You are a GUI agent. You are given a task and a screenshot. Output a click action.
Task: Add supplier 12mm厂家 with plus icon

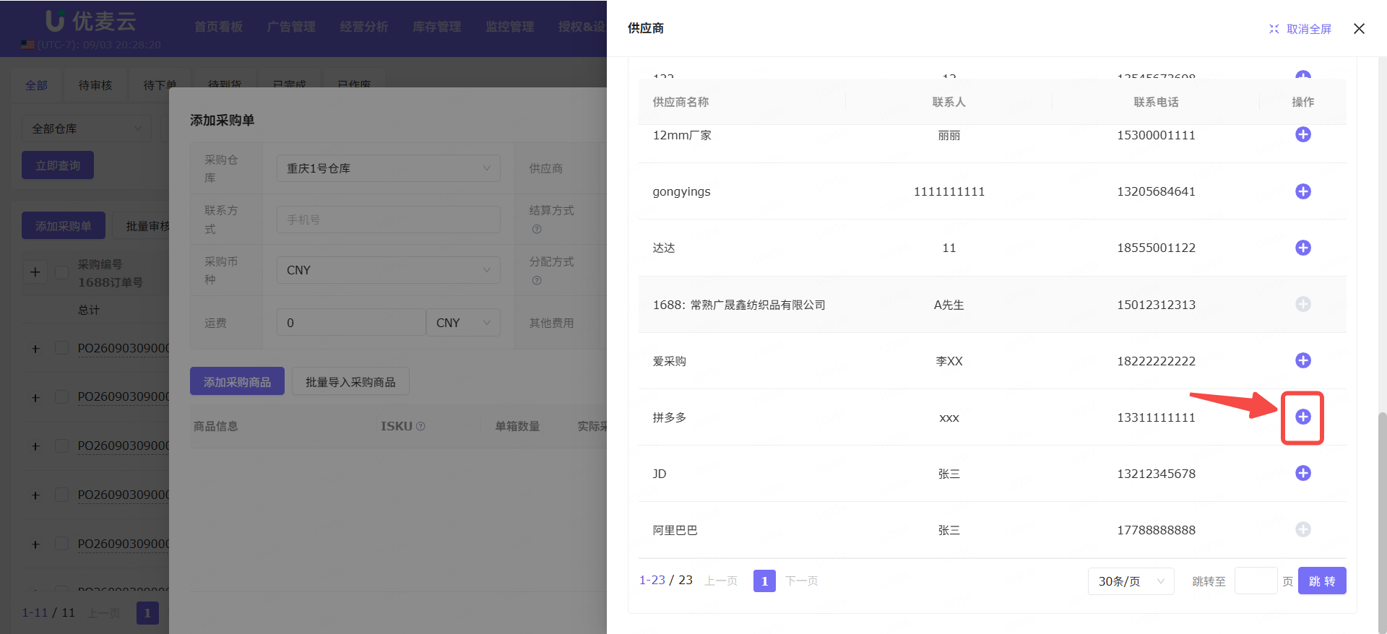click(x=1302, y=135)
